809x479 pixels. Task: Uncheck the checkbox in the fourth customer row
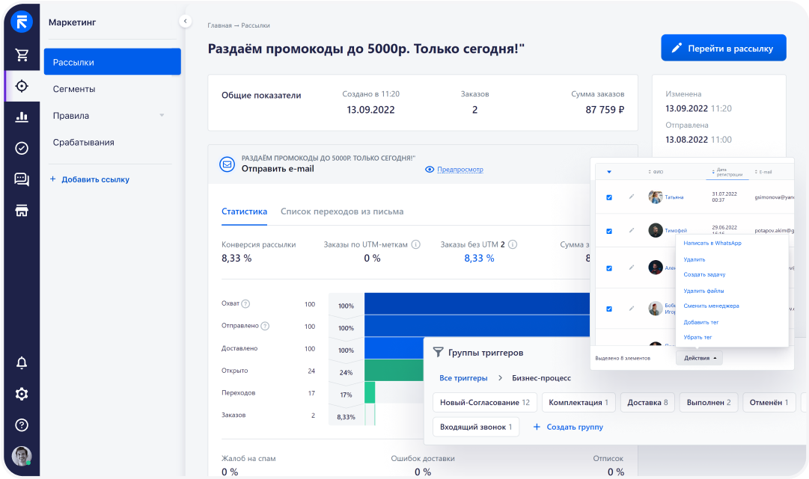click(609, 309)
